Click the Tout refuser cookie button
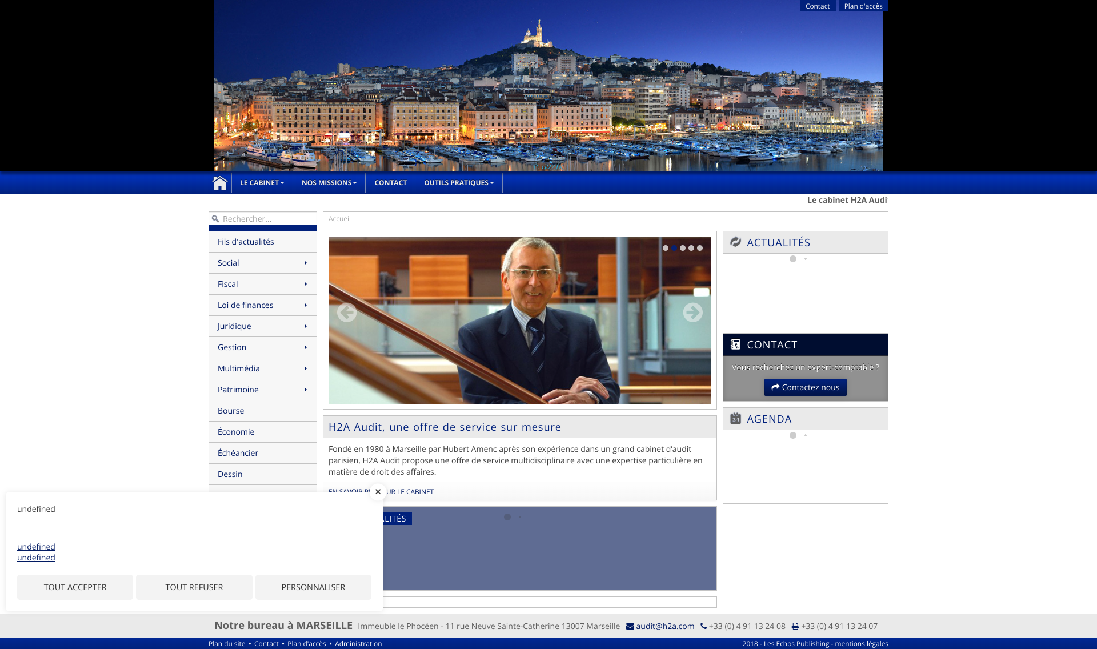Screen dimensions: 1097x649 [x=194, y=587]
